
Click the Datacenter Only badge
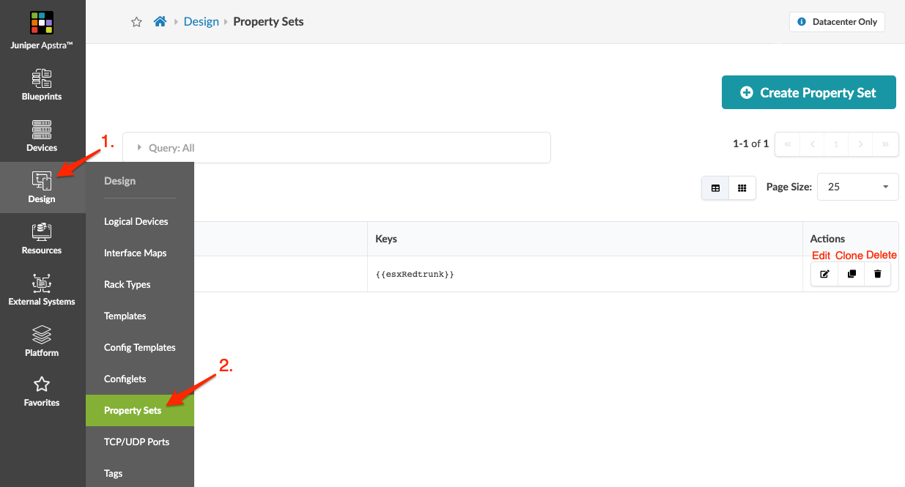click(x=837, y=22)
